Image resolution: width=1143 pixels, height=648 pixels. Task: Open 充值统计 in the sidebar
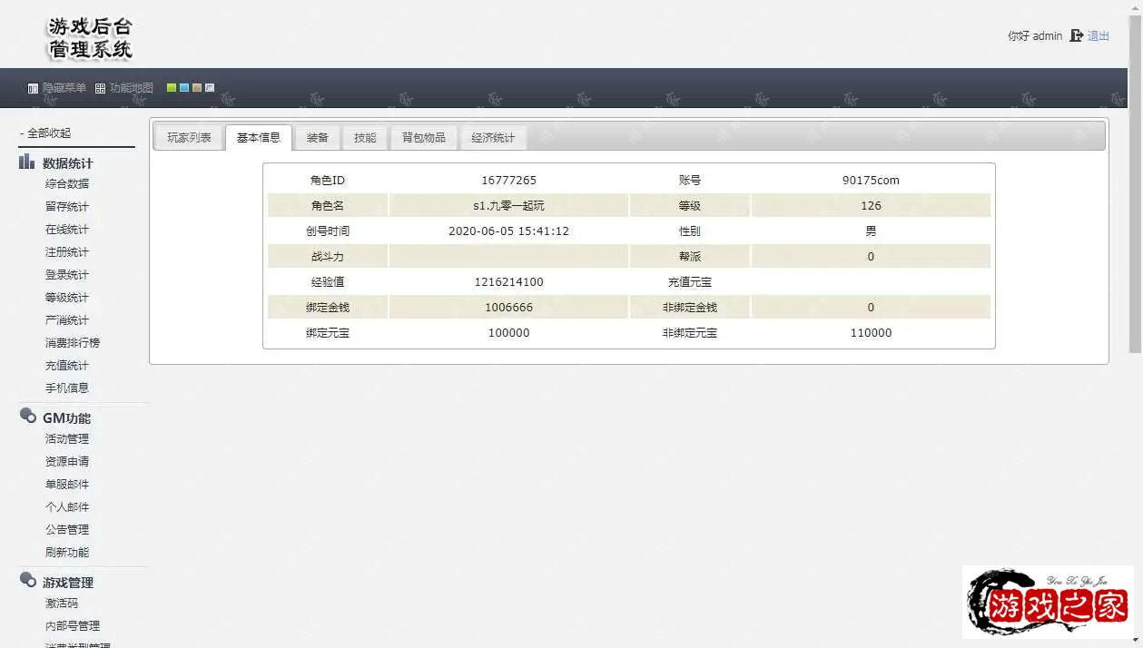pyautogui.click(x=67, y=366)
